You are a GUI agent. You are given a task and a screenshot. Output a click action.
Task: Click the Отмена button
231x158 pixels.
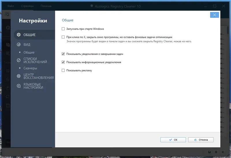pyautogui.click(x=201, y=140)
